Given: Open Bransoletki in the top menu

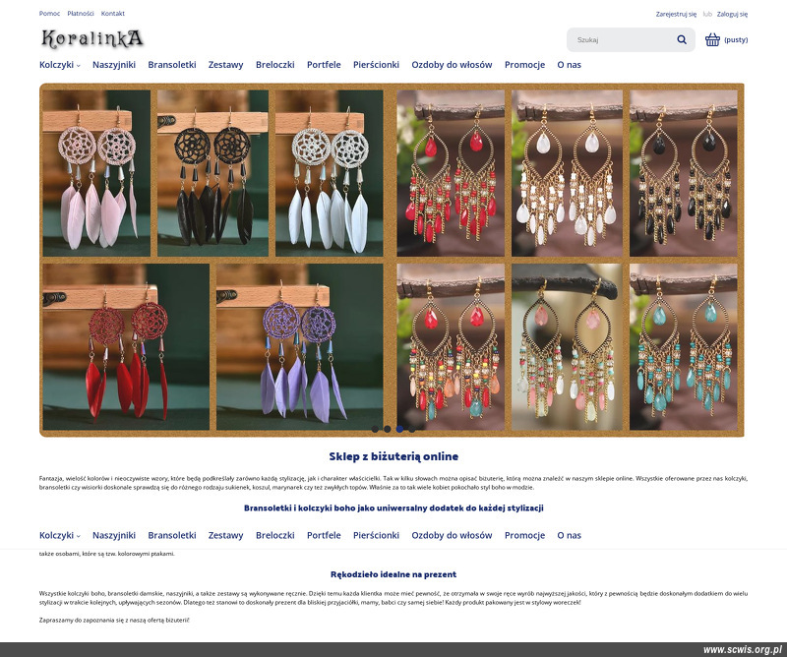Looking at the screenshot, I should point(171,65).
